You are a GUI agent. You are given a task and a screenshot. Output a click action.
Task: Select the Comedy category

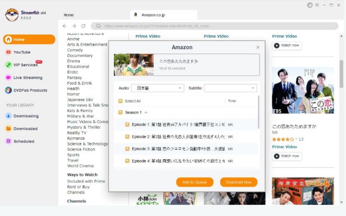75,50
